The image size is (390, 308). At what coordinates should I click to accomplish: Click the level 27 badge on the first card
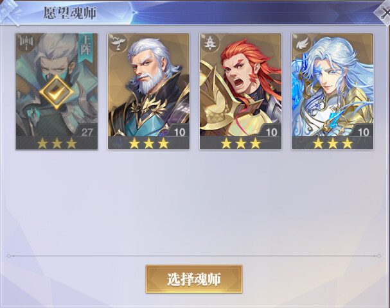[x=87, y=131]
